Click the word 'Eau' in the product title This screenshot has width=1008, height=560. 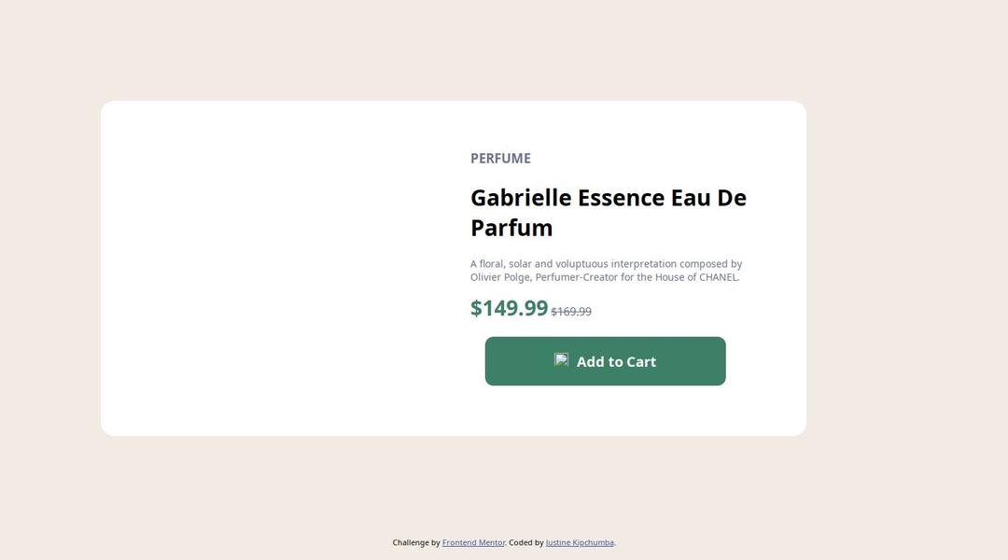point(690,198)
